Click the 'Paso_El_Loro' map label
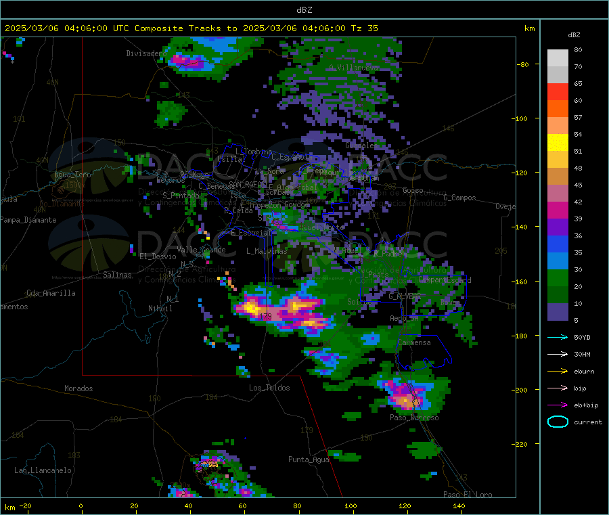 point(468,495)
